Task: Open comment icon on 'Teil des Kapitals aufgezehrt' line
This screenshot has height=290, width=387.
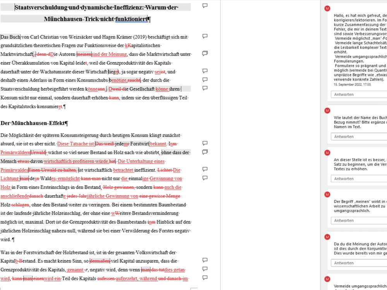Action: (x=205, y=278)
